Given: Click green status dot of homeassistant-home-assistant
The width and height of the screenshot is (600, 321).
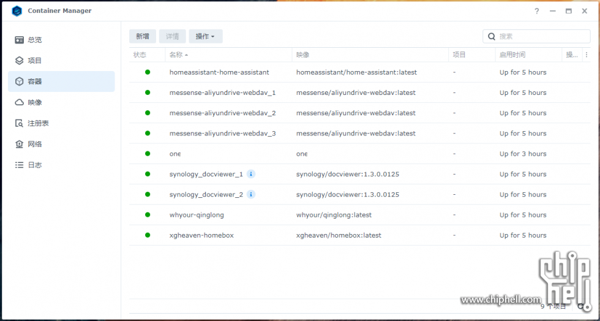Looking at the screenshot, I should [x=148, y=72].
